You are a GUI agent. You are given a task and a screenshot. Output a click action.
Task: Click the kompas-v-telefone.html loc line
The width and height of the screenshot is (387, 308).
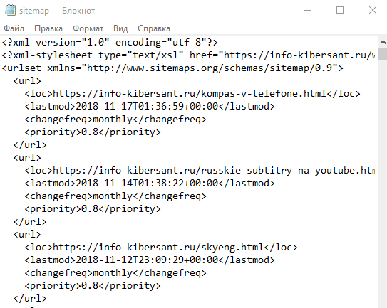coord(192,94)
